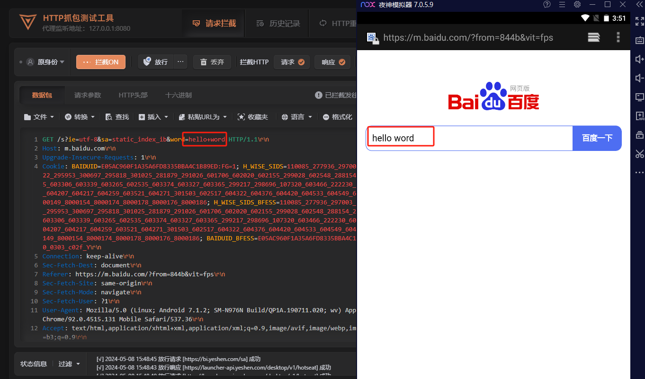Screen dimensions: 645x379
Task: Select the HTTP头部 tab
Action: click(x=133, y=95)
